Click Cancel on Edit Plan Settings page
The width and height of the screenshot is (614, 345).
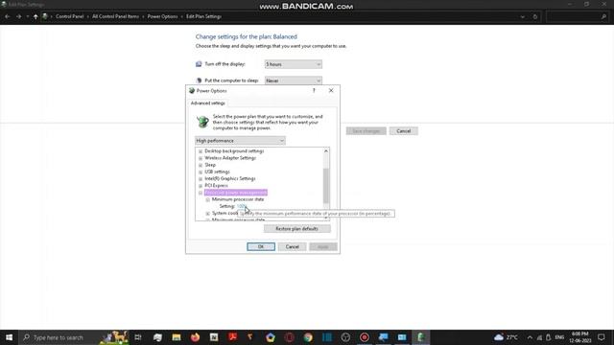(x=403, y=130)
